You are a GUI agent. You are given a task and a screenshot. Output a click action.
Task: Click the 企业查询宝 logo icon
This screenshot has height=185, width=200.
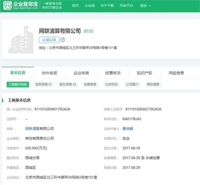pyautogui.click(x=8, y=5)
